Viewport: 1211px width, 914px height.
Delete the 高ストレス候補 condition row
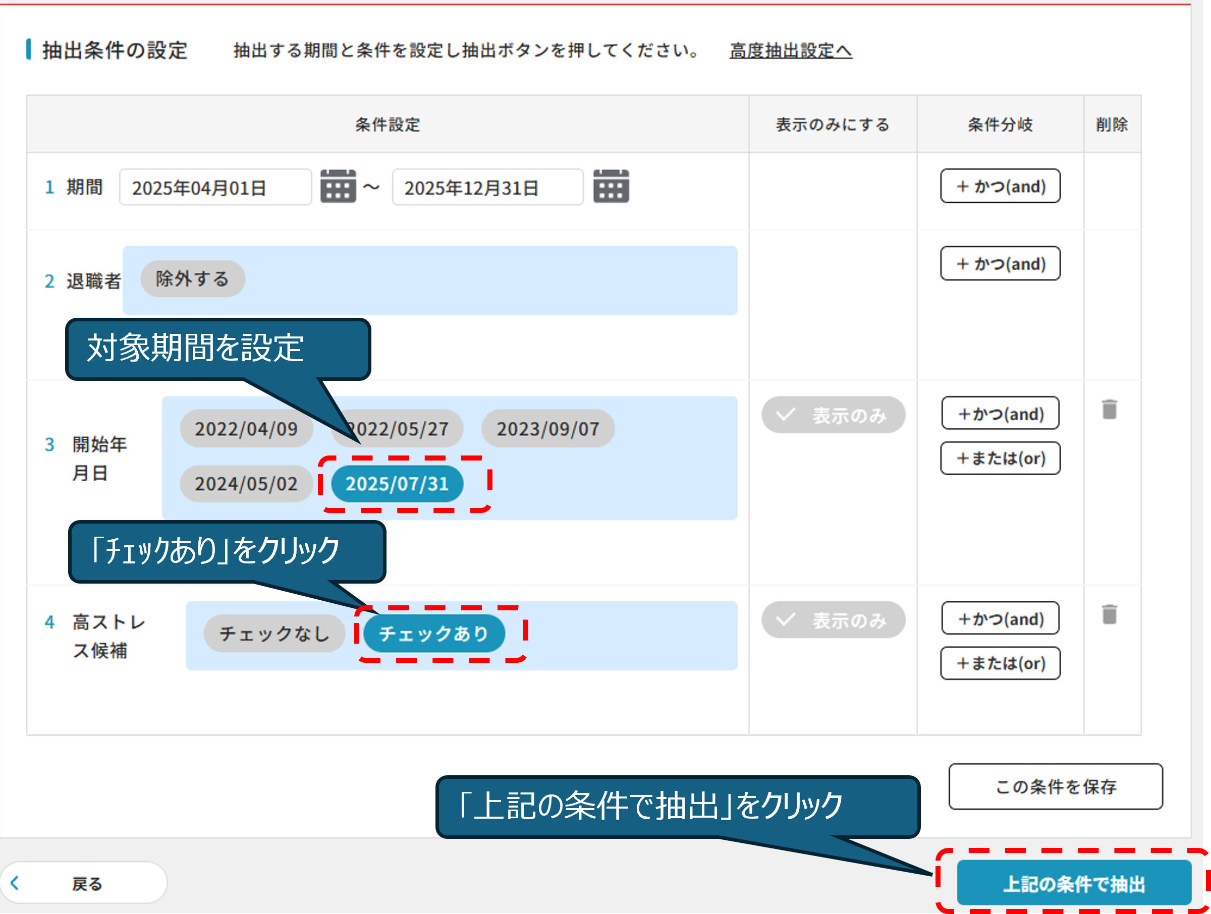(1109, 614)
